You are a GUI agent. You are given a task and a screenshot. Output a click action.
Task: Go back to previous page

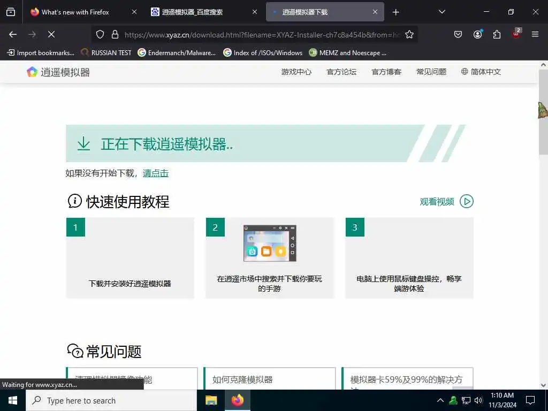click(x=13, y=34)
